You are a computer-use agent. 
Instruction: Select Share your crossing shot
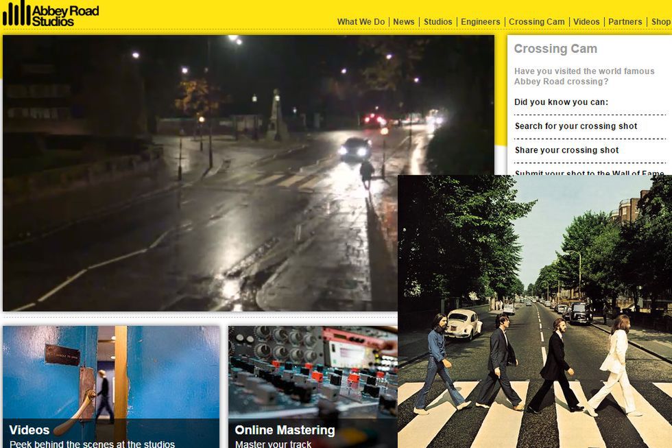pyautogui.click(x=566, y=150)
